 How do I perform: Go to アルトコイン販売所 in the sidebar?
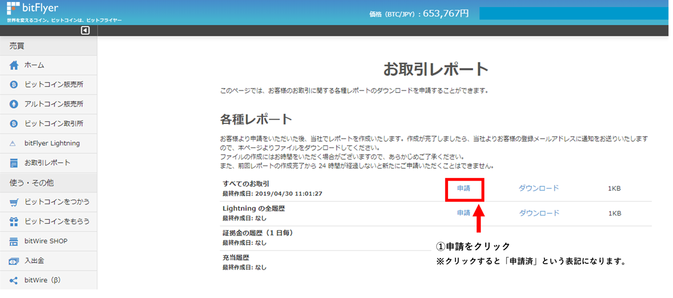(48, 104)
